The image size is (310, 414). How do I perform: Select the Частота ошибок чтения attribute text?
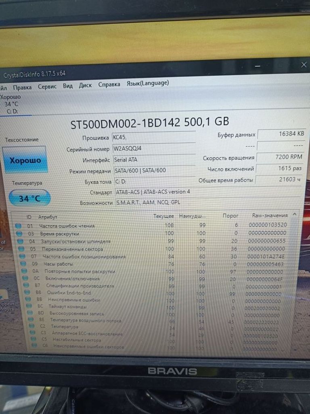(x=67, y=226)
